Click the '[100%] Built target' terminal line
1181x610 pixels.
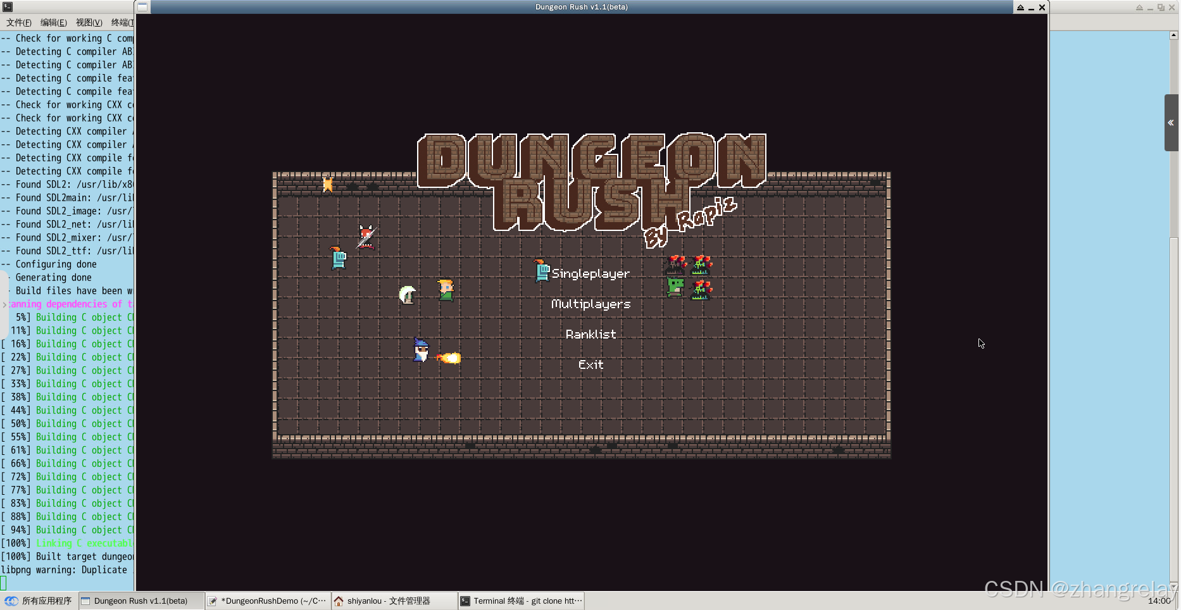[x=67, y=556]
